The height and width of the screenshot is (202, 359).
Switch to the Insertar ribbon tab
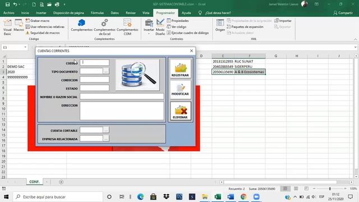pos(41,13)
